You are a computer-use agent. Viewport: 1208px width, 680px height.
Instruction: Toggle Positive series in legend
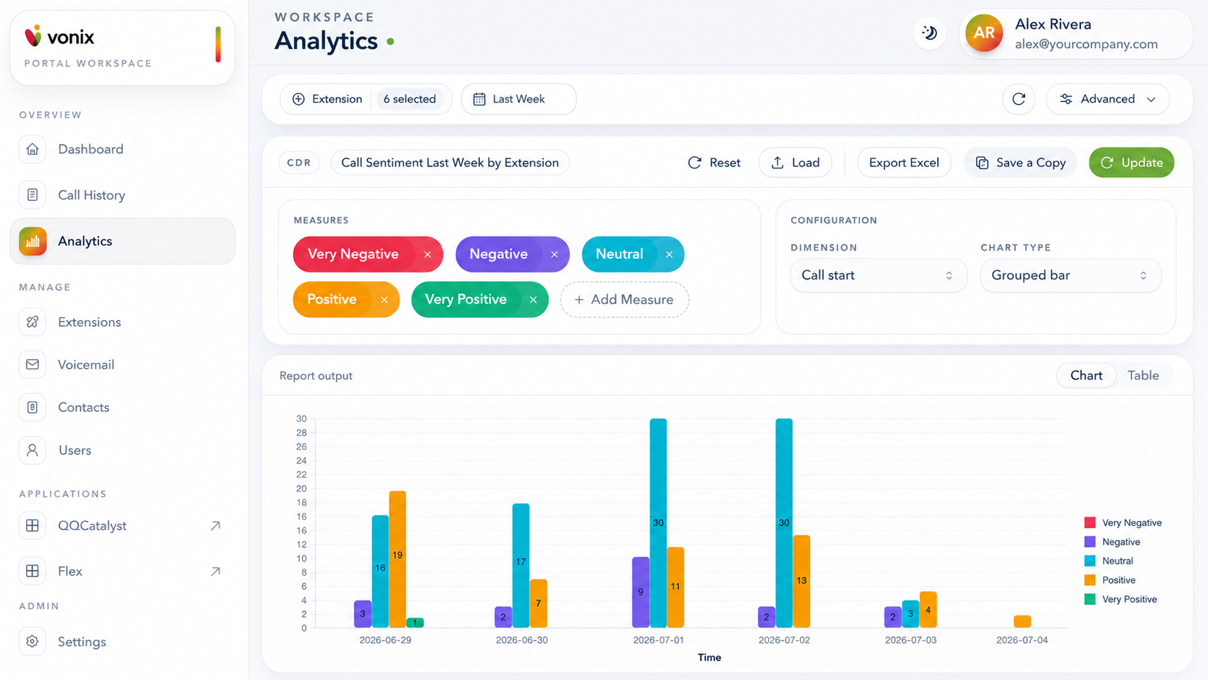[x=1110, y=580]
